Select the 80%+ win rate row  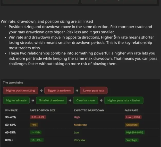click(x=81, y=140)
